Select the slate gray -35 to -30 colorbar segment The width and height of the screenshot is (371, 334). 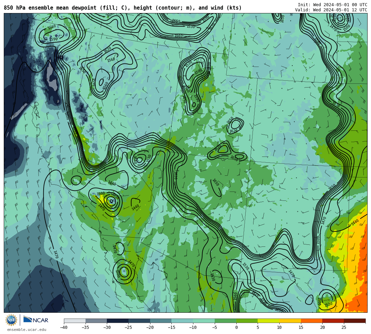click(96, 321)
